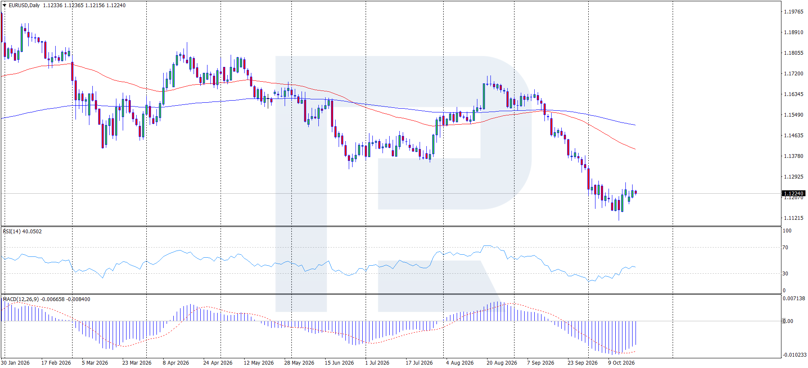Click the 1.18055 price axis label

point(793,53)
